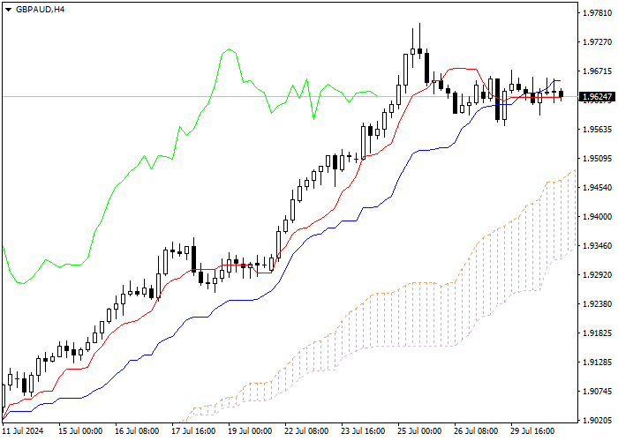The image size is (618, 441).
Task: Click the 1.96715 price axis value
Action: (x=597, y=71)
